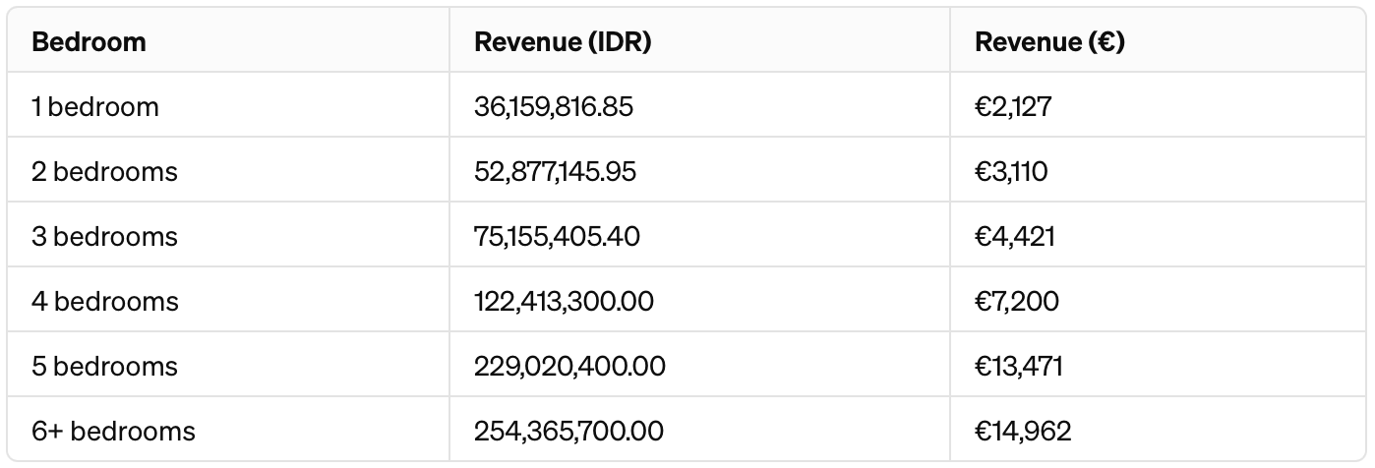Screen dimensions: 1375x468
Task: Select the '6+ bedrooms' row label
Action: click(x=113, y=431)
